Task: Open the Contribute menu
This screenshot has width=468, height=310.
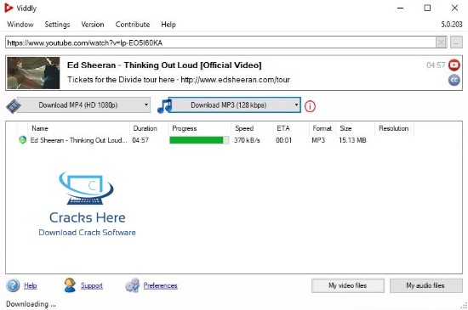Action: (133, 25)
